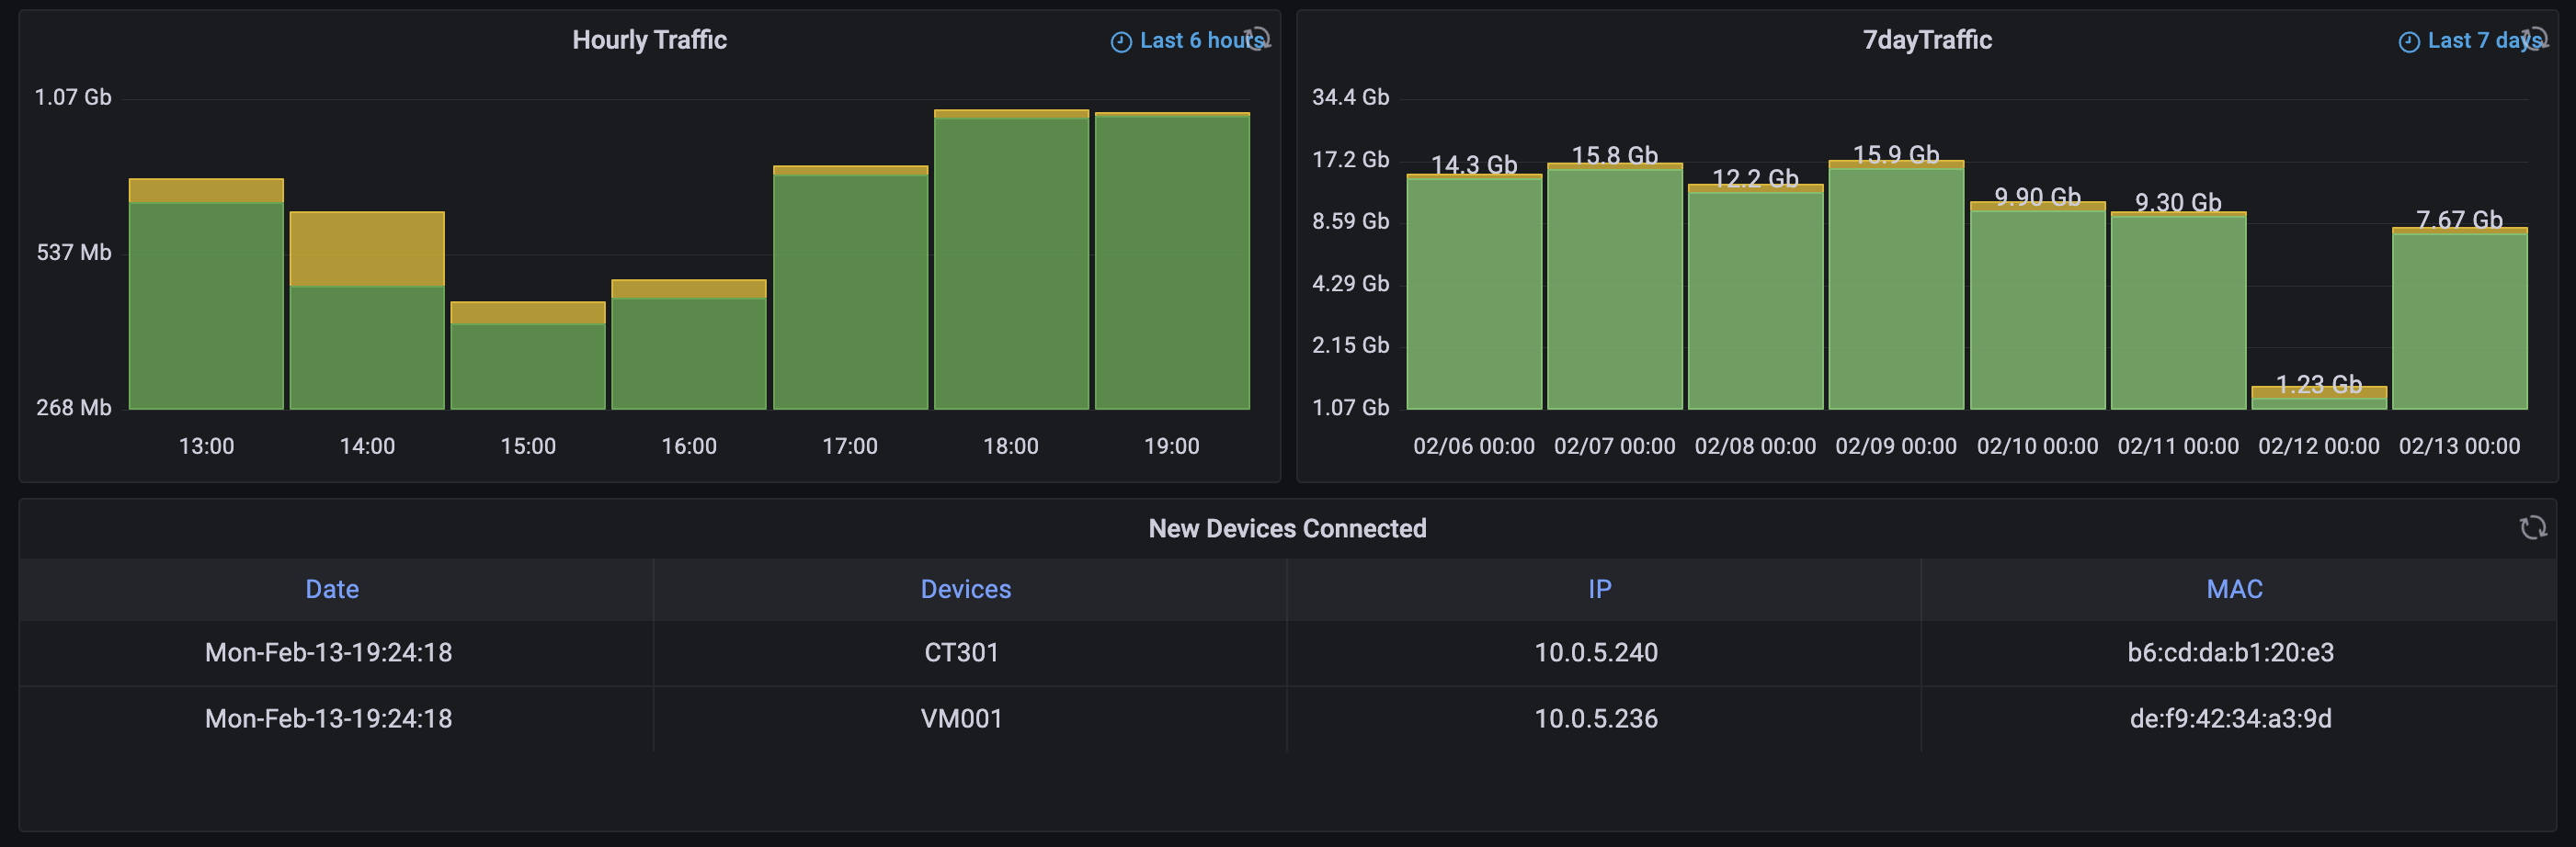Click the 14.3 Gb bar for 02/06
This screenshot has height=847, width=2576.
click(x=1474, y=291)
